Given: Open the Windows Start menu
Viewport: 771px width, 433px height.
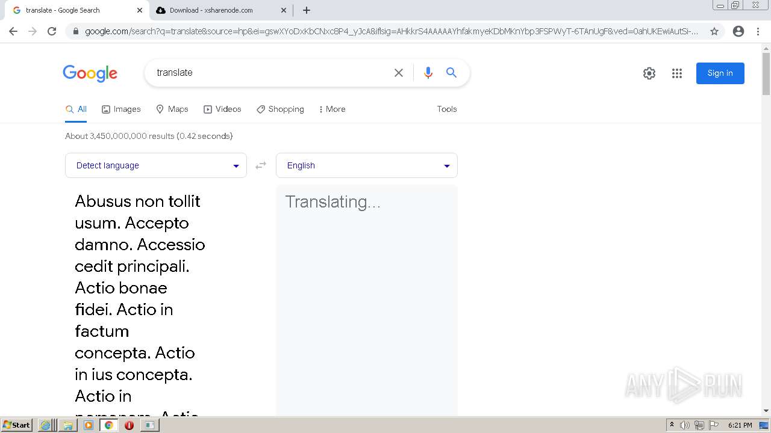Looking at the screenshot, I should click(17, 425).
